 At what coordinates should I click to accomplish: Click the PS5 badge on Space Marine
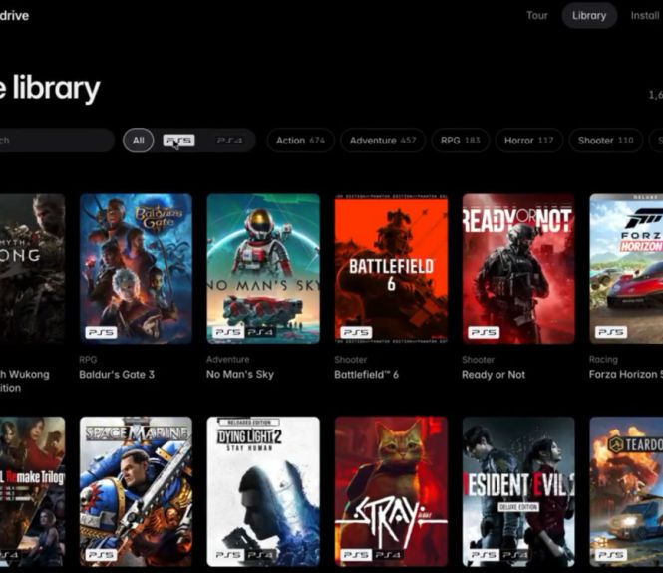[x=101, y=555]
